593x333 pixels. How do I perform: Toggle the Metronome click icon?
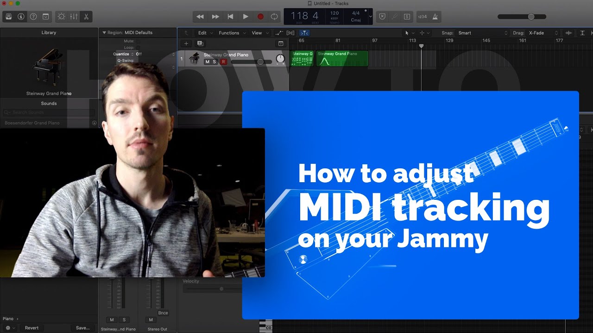coord(435,16)
